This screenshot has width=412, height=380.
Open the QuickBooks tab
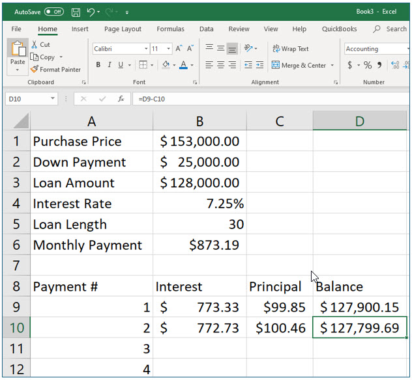pos(339,29)
